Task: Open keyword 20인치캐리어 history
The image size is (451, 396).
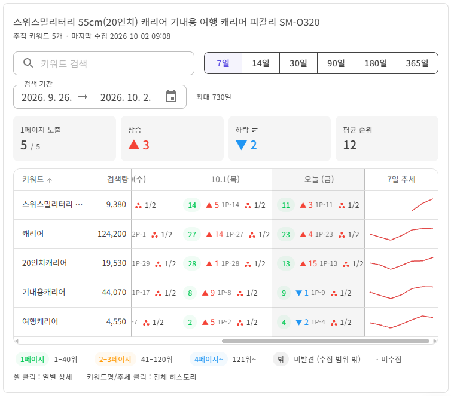Action: click(45, 263)
